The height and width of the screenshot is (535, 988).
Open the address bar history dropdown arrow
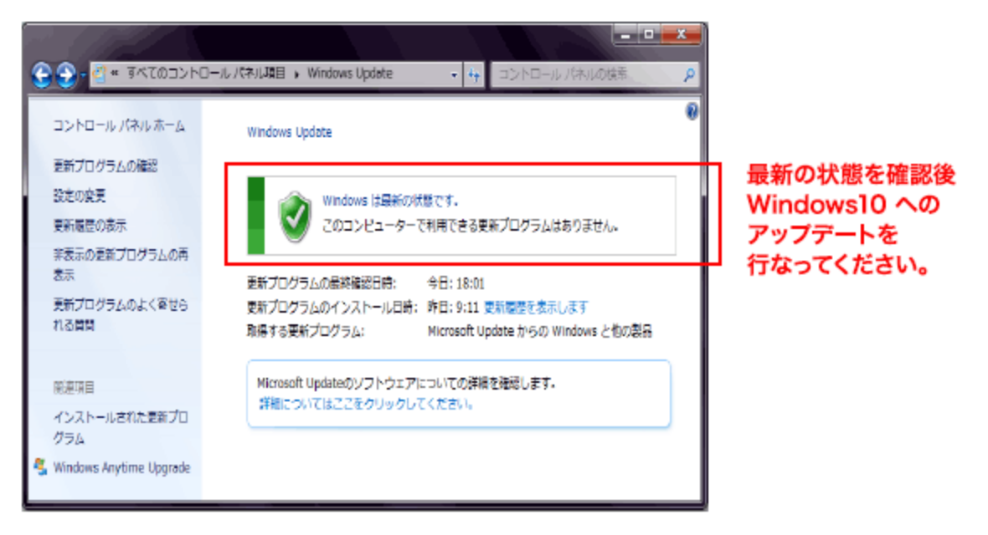pos(454,75)
